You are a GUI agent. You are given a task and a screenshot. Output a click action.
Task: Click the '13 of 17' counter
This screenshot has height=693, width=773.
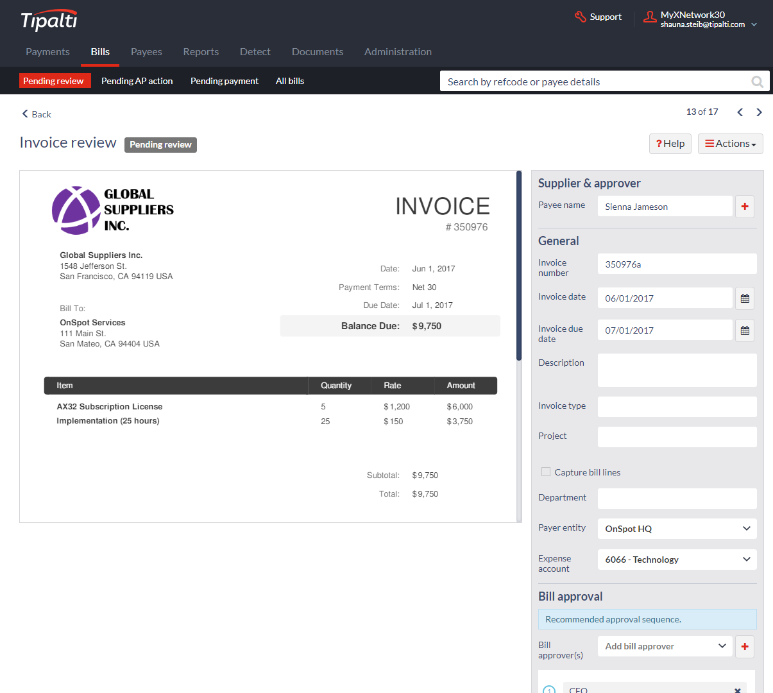(702, 112)
